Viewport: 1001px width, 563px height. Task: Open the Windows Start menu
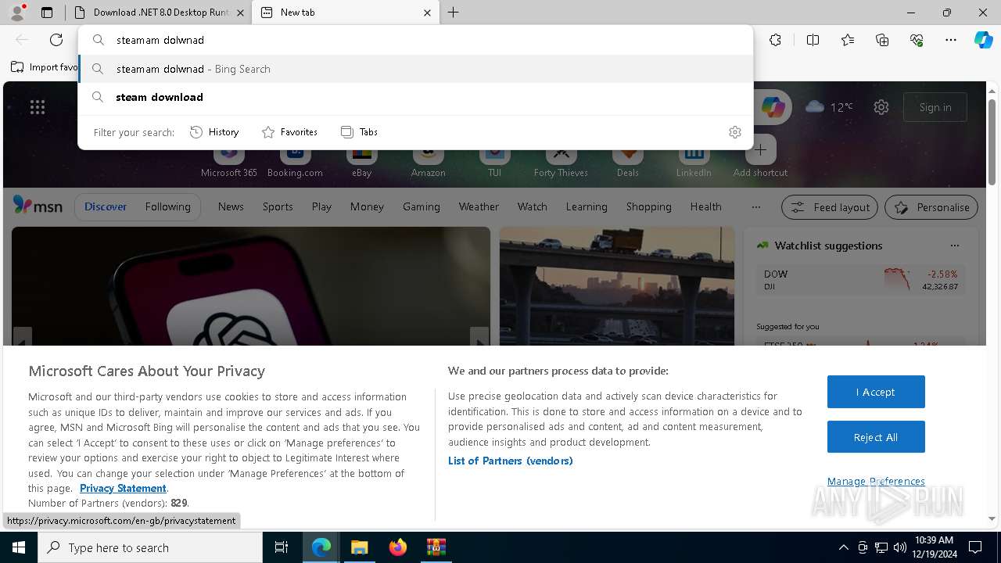19,547
